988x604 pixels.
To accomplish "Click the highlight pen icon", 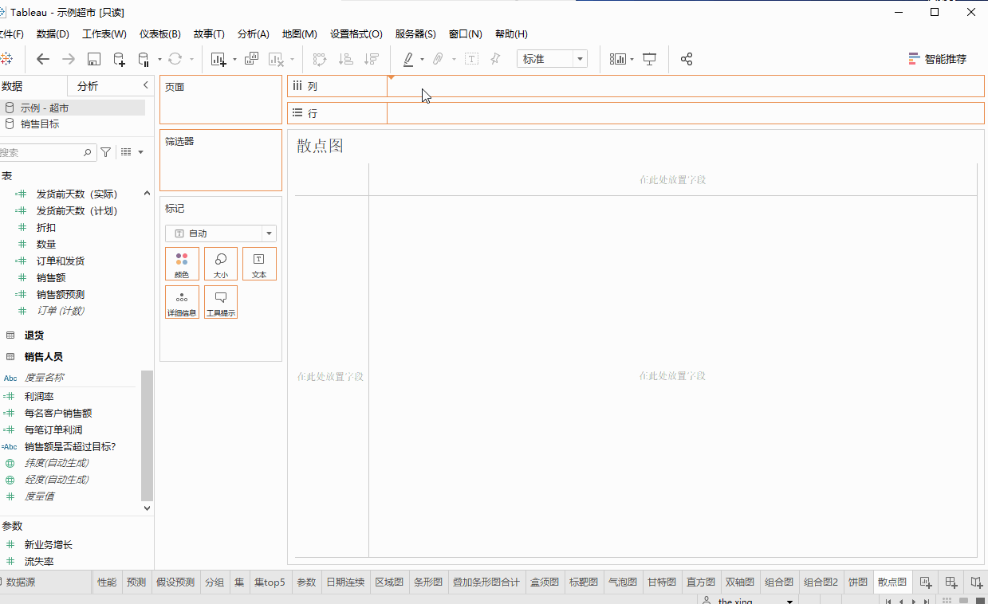I will pos(408,59).
